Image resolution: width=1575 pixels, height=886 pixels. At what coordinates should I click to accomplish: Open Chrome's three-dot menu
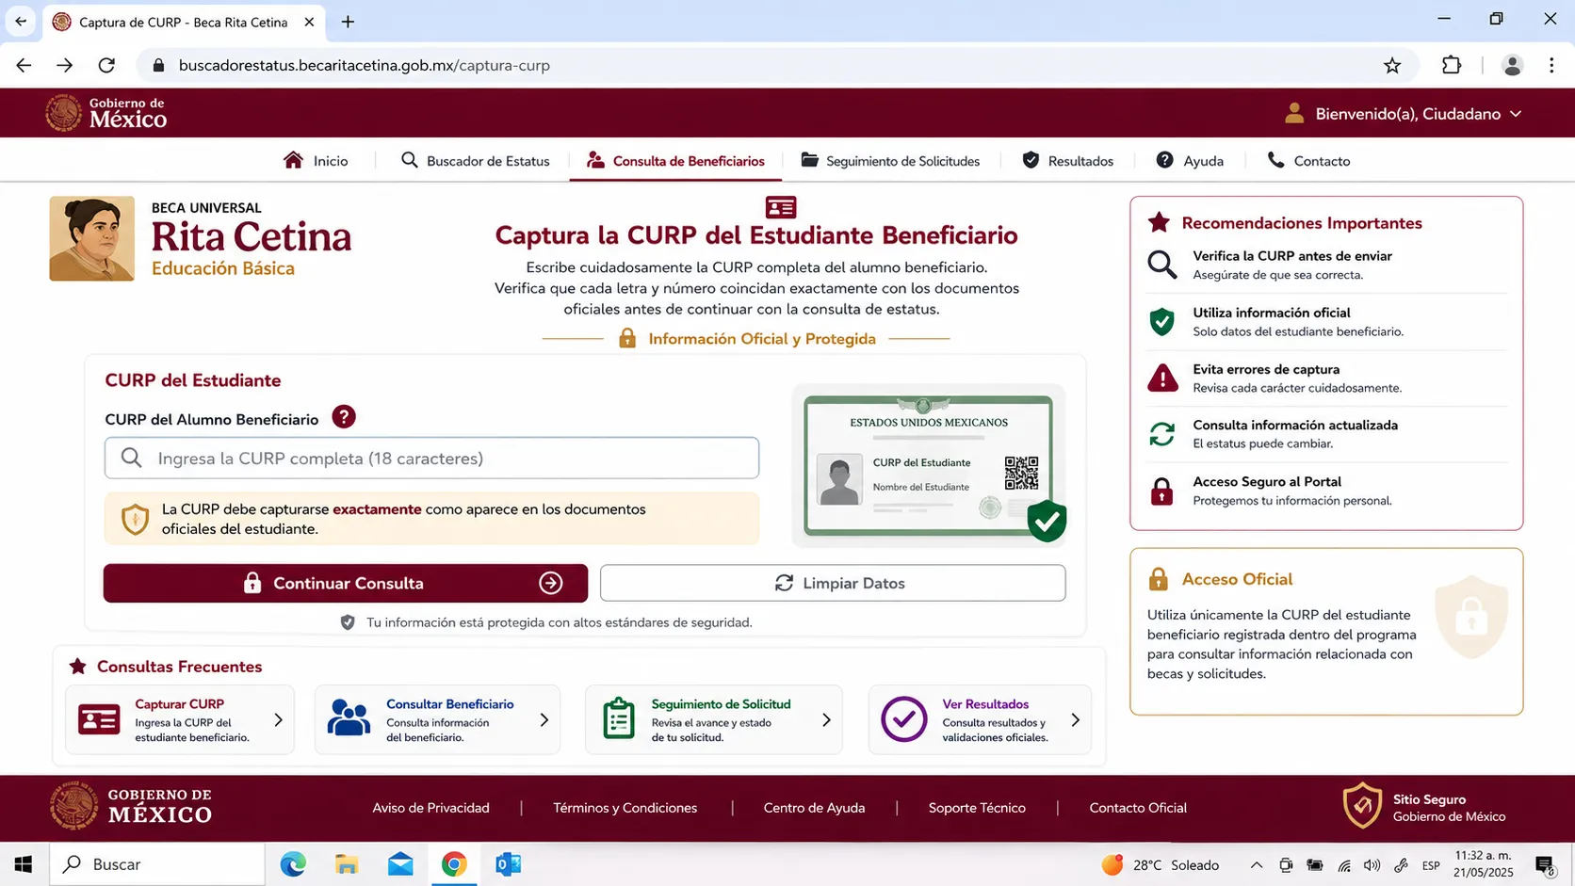(x=1551, y=65)
